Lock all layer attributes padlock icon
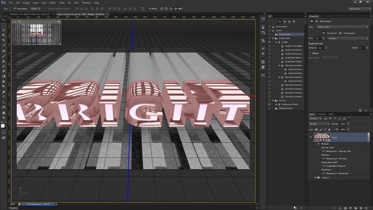The width and height of the screenshot is (373, 210). click(x=329, y=129)
